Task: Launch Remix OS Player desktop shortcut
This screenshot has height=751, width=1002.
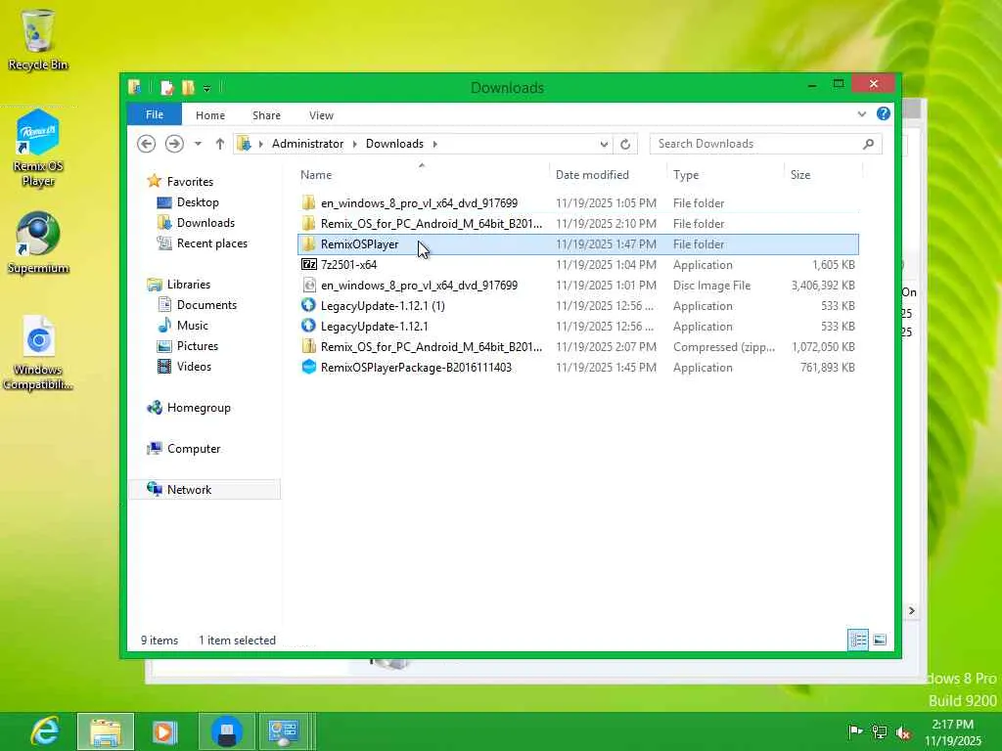Action: 38,149
